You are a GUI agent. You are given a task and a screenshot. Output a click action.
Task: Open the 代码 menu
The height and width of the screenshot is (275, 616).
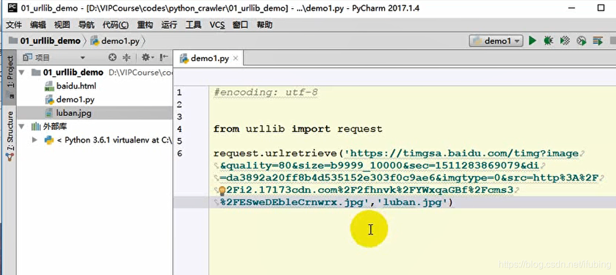pos(116,25)
